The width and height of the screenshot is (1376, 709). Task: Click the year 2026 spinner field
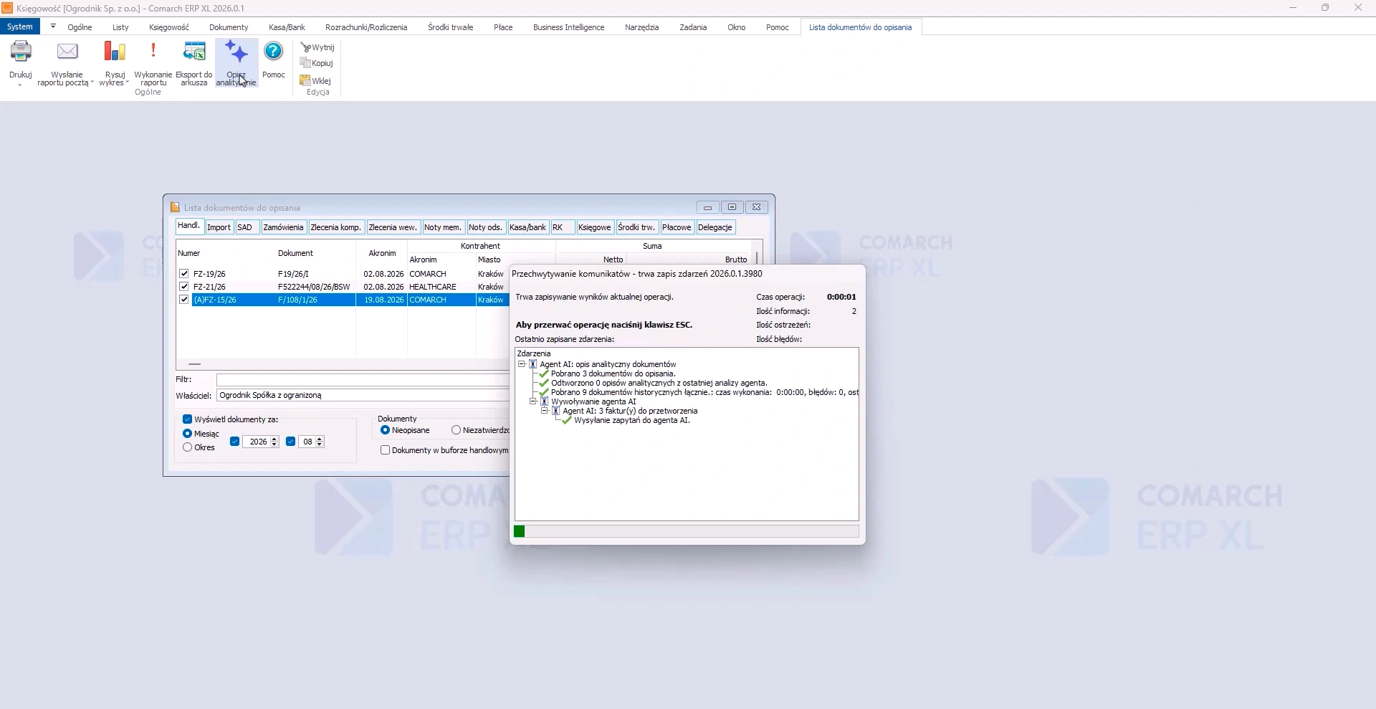point(261,442)
